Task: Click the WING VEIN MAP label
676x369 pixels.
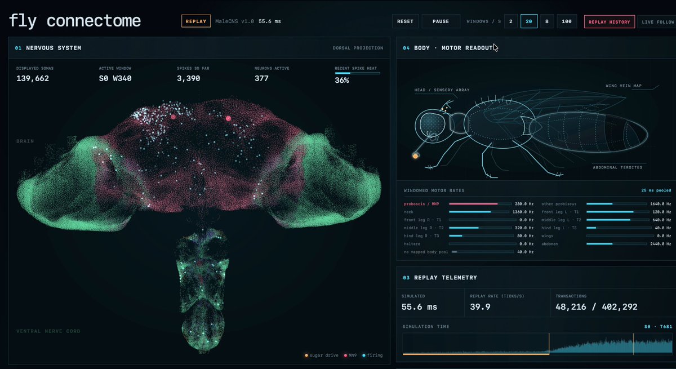Action: tap(624, 86)
